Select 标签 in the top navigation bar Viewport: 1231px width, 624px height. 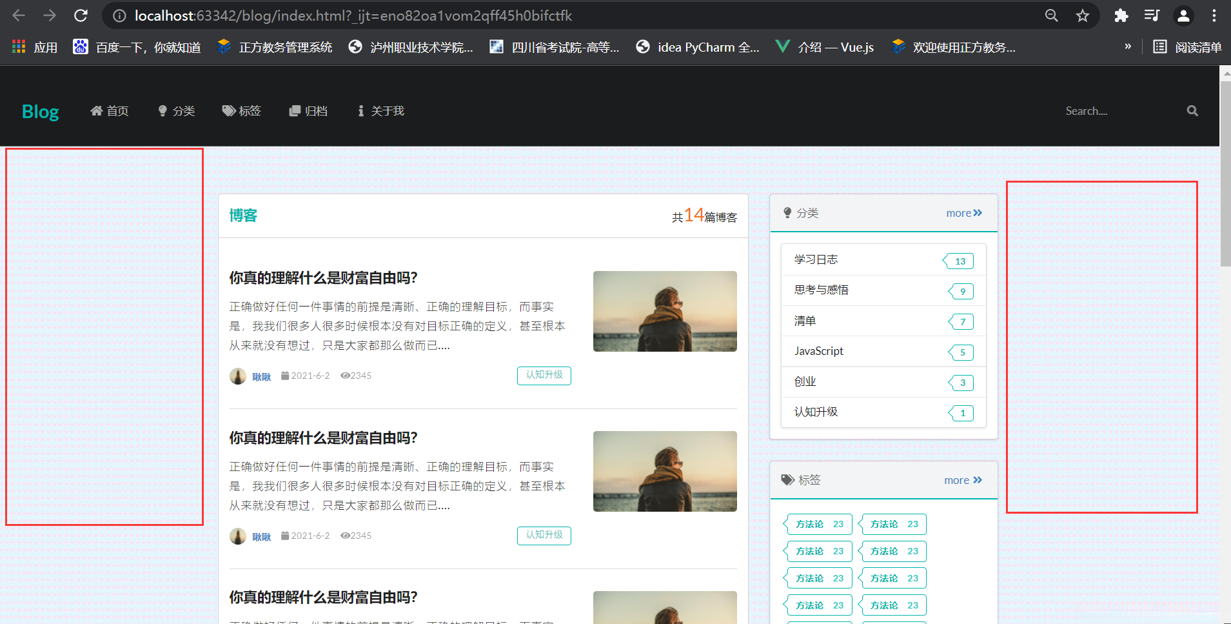(242, 111)
